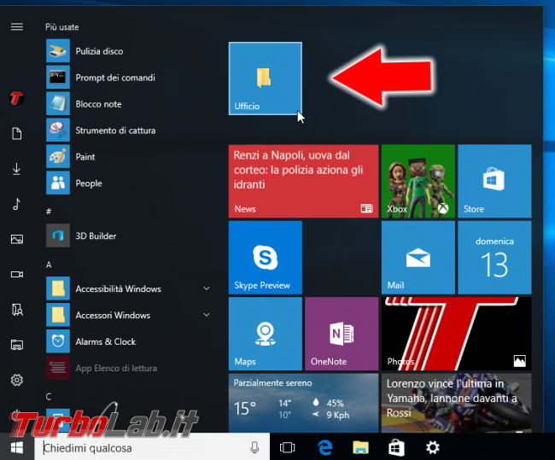The height and width of the screenshot is (460, 555).
Task: Open calendar tile showing domenica 13
Action: 494,258
